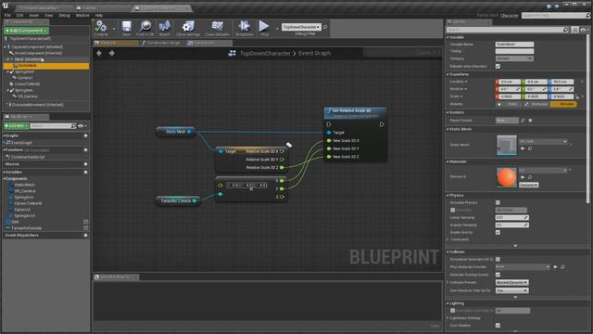Click Scale lock icon
593x334 pixels.
577,96
